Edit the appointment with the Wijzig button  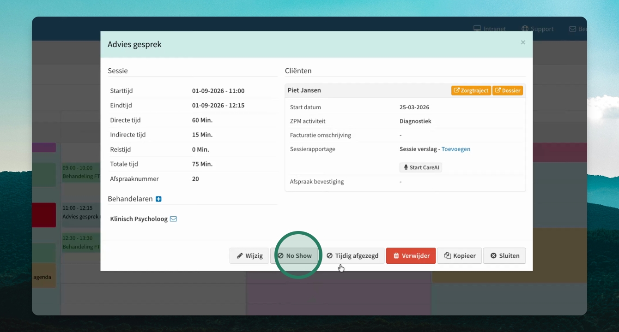249,255
